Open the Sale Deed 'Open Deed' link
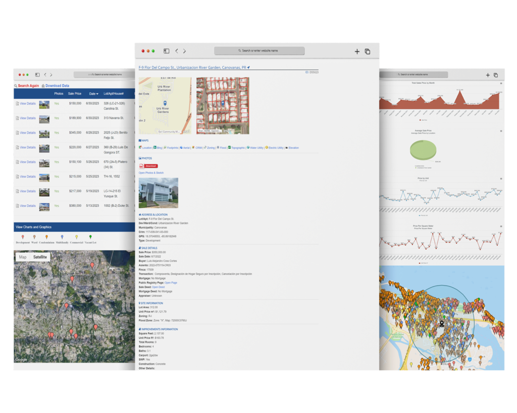Image resolution: width=517 pixels, height=413 pixels. click(158, 287)
